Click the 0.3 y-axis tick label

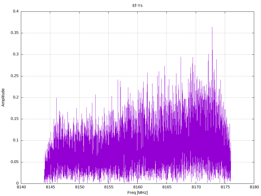pos(16,54)
